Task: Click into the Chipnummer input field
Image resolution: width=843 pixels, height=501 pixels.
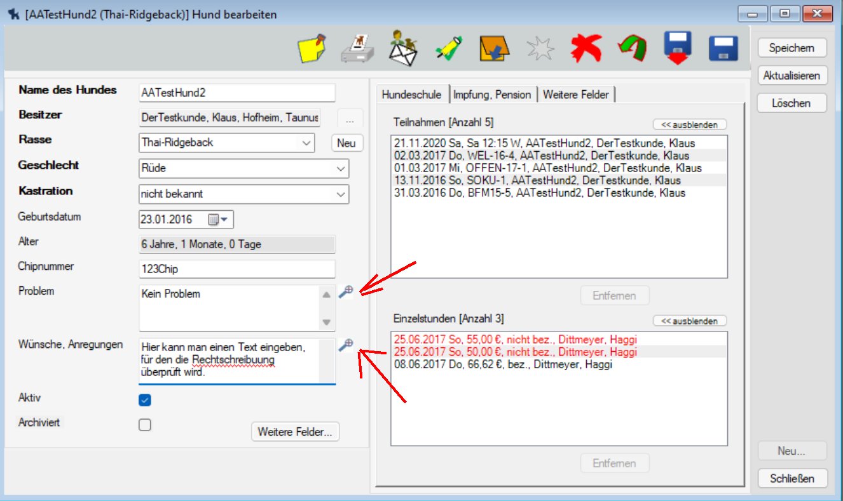Action: pos(236,269)
